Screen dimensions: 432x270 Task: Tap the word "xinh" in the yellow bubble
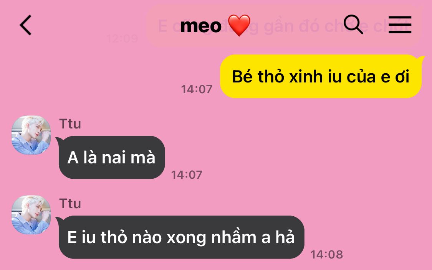(x=306, y=76)
